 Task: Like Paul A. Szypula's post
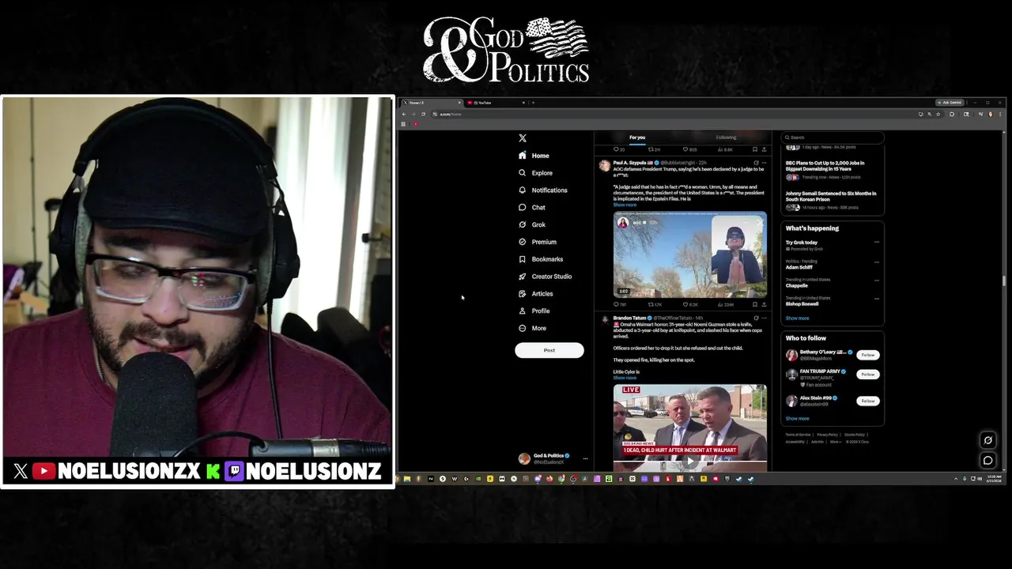pyautogui.click(x=691, y=304)
